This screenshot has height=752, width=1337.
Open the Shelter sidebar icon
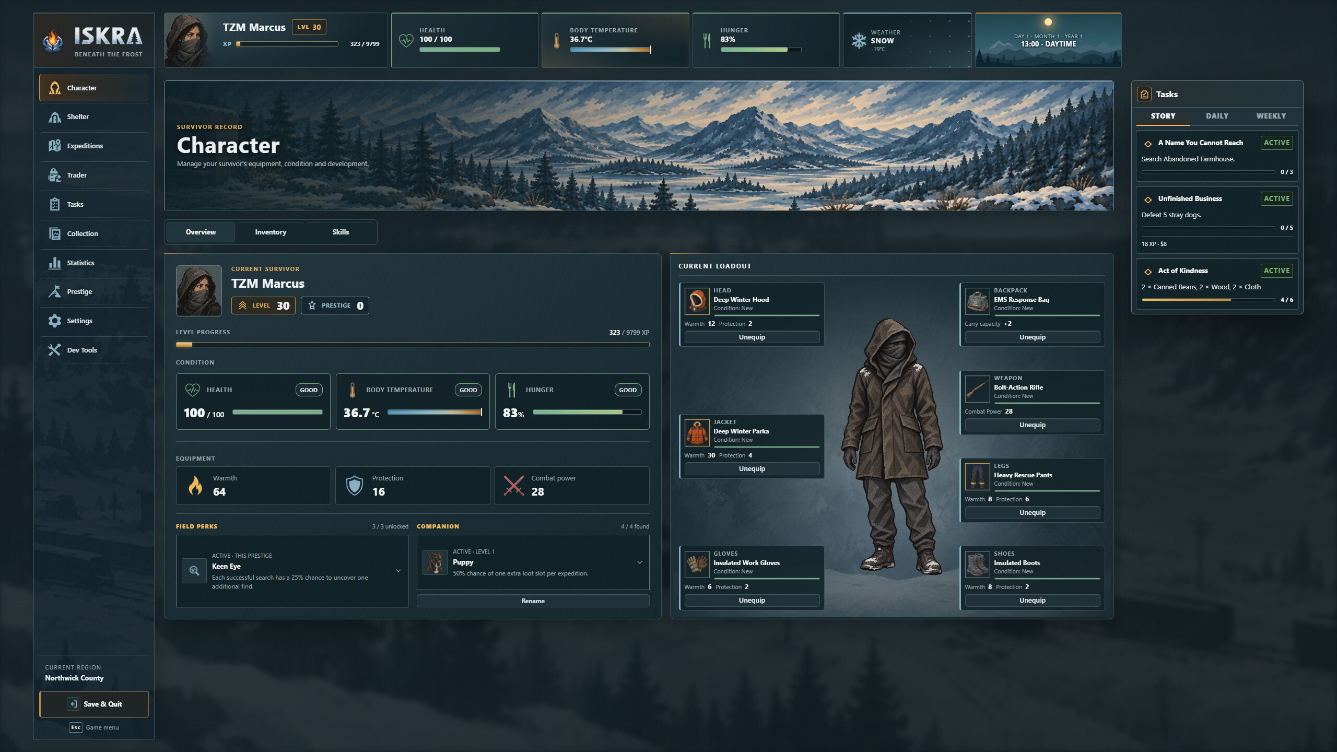coord(54,117)
